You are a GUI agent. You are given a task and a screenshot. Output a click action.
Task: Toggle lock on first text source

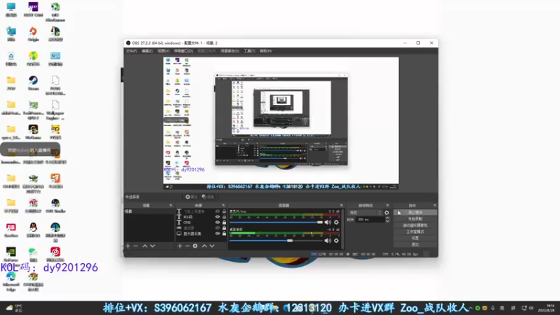224,211
